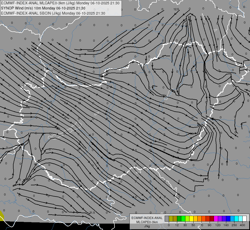Image resolution: width=250 pixels, height=230 pixels.
Task: Click the orange swatch left of tick 70
Action: click(x=200, y=218)
